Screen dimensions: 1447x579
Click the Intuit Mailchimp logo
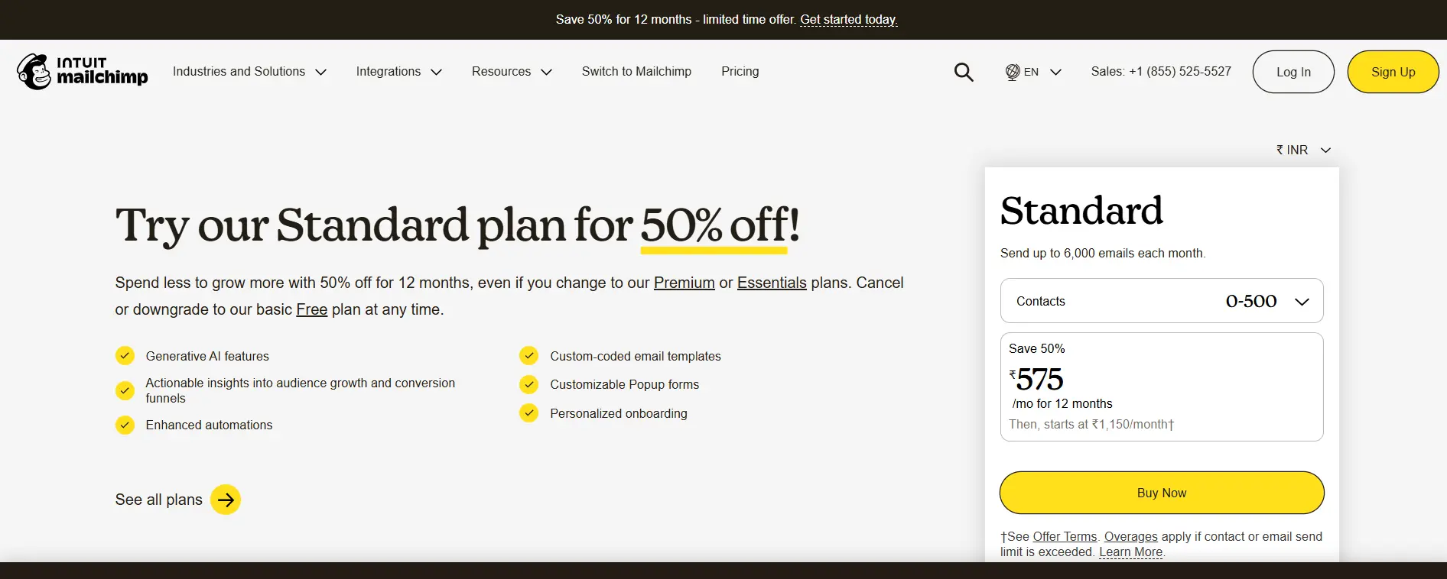tap(83, 72)
